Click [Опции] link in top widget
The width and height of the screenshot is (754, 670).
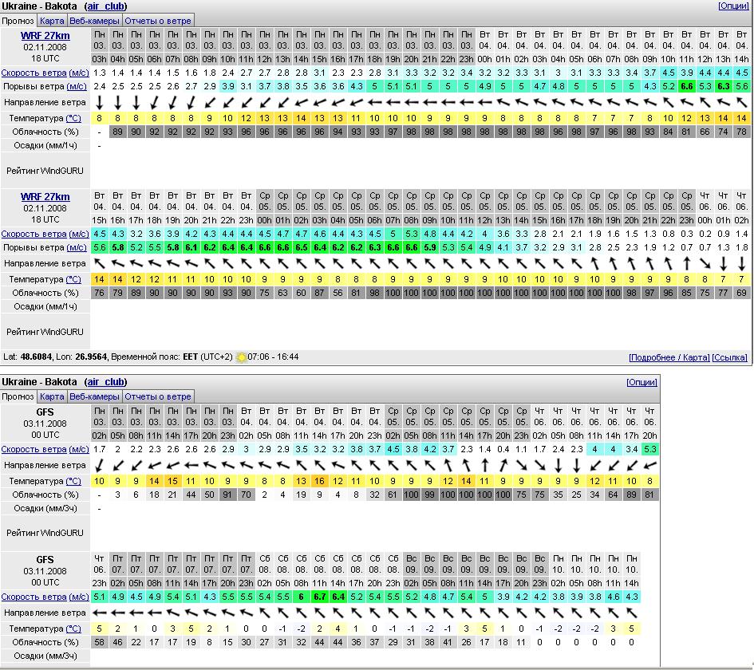click(x=733, y=6)
